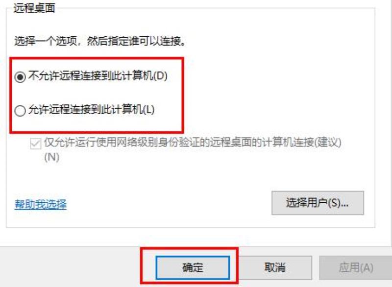This screenshot has height=287, width=392.
Task: Open the 帮助我选择 help link
Action: (41, 204)
